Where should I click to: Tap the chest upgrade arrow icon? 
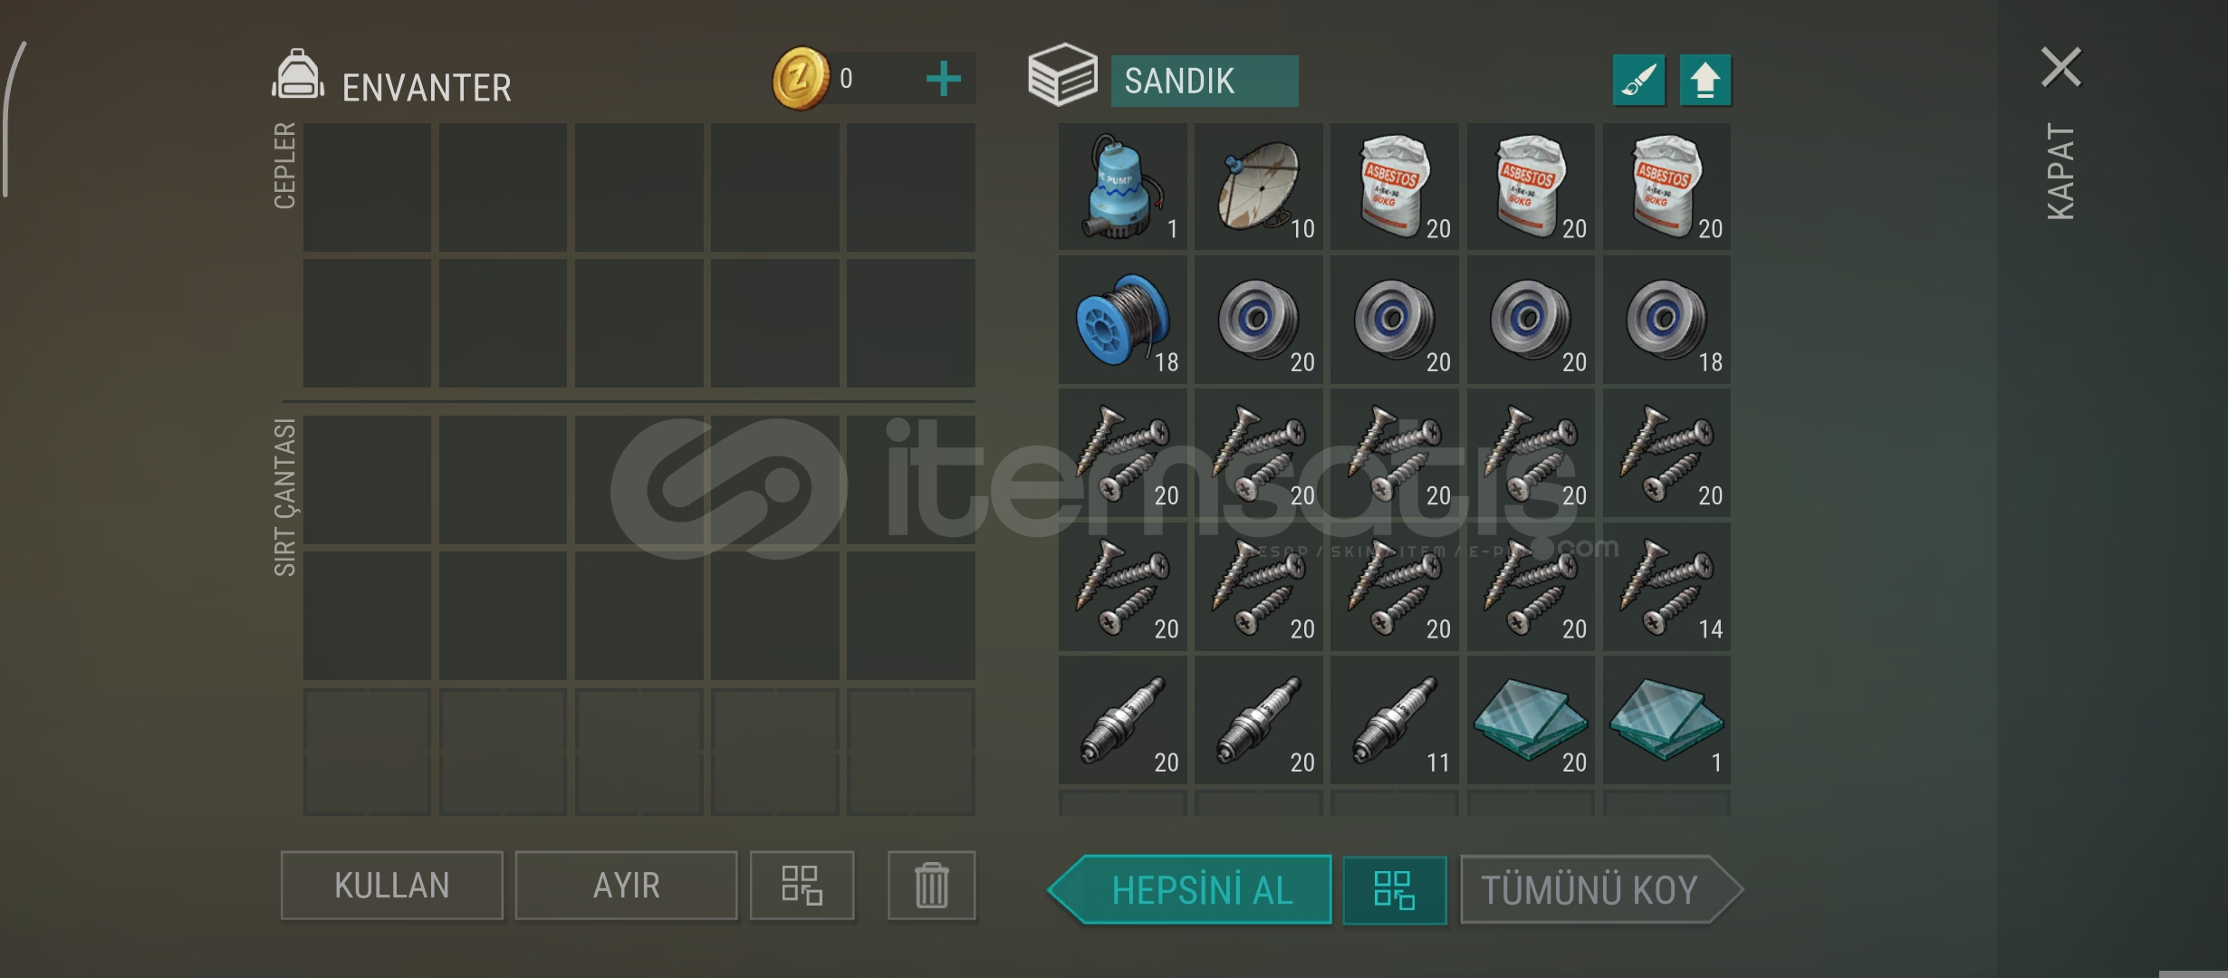1705,81
